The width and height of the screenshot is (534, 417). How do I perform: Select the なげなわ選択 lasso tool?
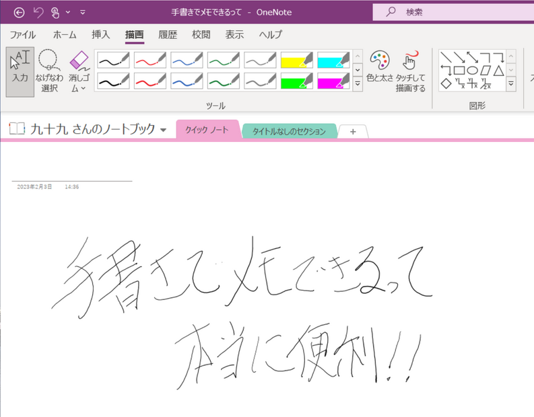[x=49, y=72]
